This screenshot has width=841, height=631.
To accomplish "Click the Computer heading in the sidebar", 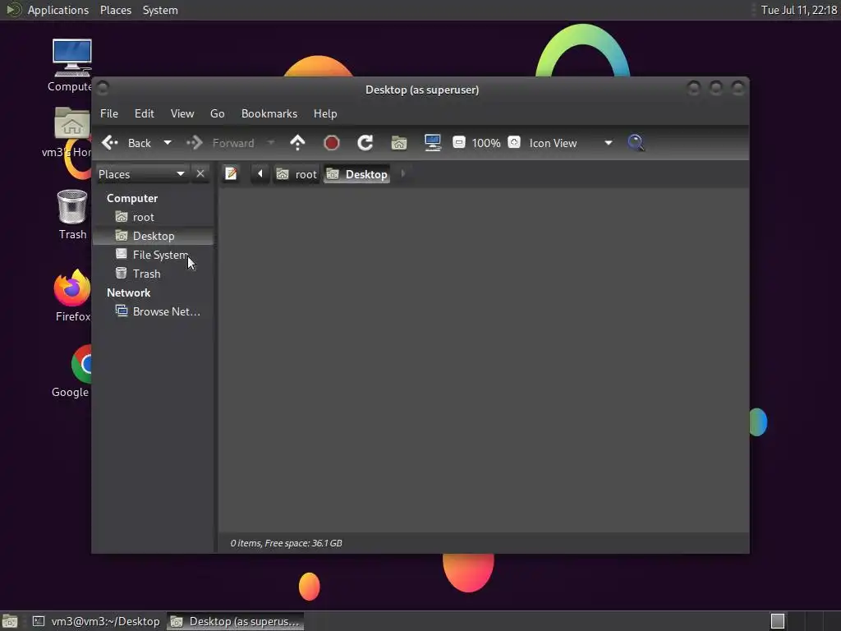I will 132,199.
